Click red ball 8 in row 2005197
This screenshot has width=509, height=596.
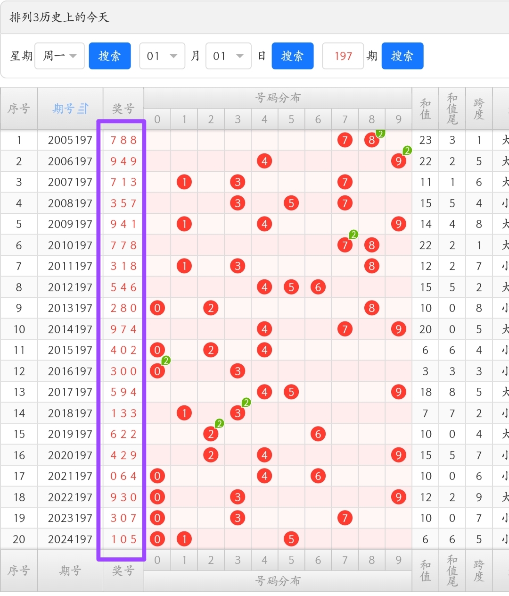(372, 140)
